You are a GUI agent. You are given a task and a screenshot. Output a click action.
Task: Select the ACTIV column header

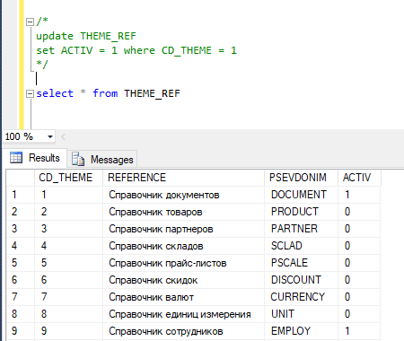[359, 178]
